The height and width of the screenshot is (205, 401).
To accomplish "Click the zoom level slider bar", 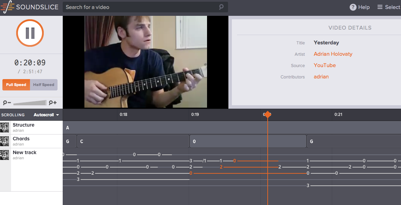I will click(x=30, y=103).
